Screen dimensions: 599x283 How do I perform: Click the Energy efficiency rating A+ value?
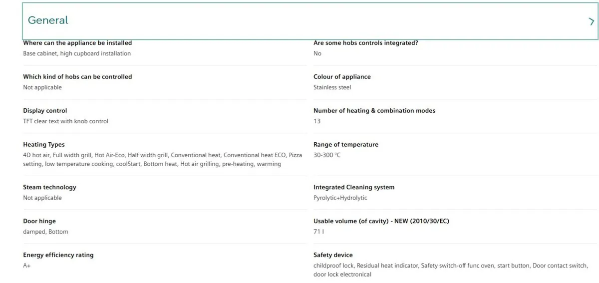pyautogui.click(x=27, y=266)
